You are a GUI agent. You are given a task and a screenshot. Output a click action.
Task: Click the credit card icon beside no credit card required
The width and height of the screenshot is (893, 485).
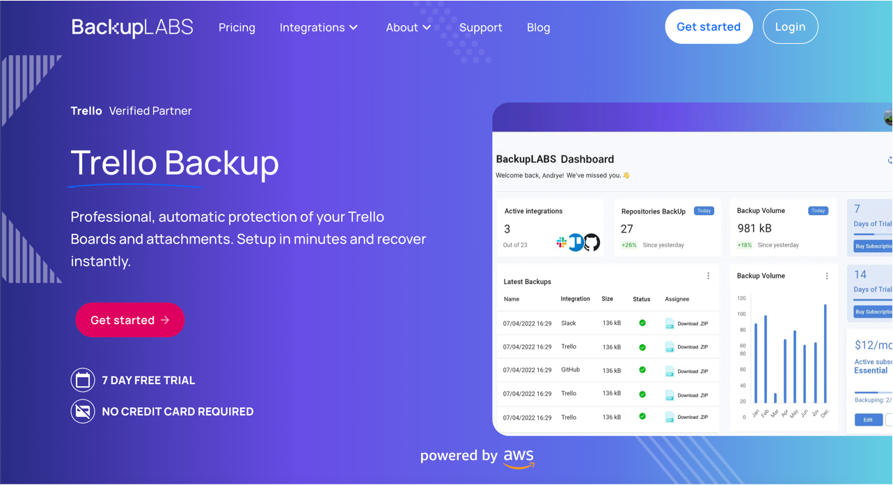click(83, 411)
